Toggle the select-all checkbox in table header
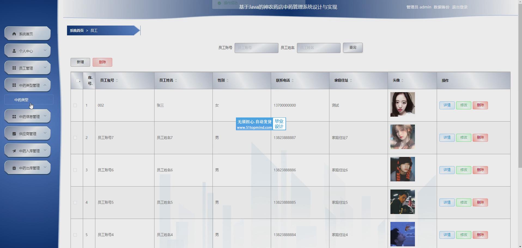The height and width of the screenshot is (248, 522). point(77,80)
